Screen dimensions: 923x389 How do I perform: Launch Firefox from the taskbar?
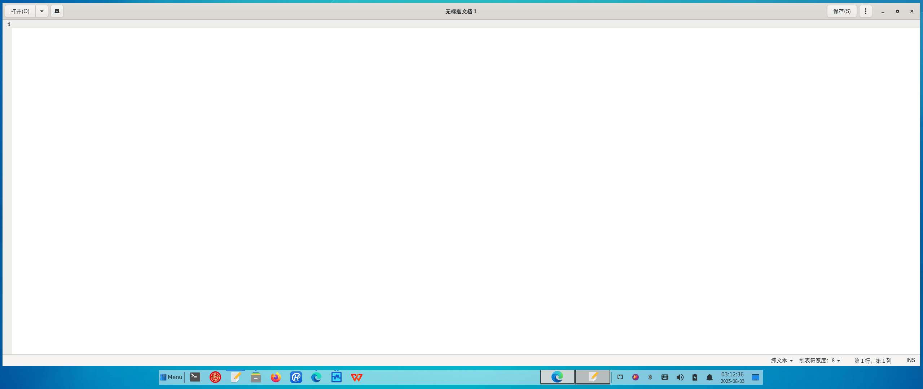(276, 377)
